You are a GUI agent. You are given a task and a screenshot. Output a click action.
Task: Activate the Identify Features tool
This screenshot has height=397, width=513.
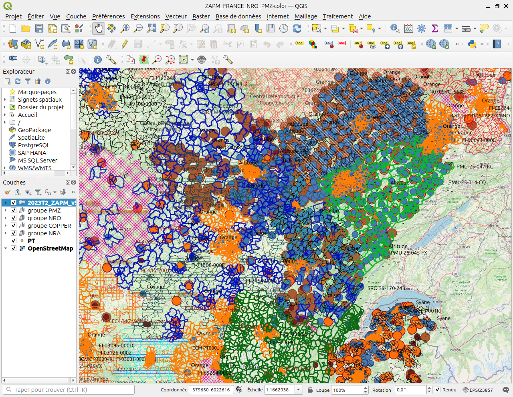395,28
